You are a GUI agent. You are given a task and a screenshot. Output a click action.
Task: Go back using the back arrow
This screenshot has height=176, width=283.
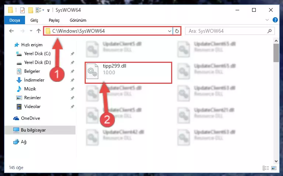[11, 31]
